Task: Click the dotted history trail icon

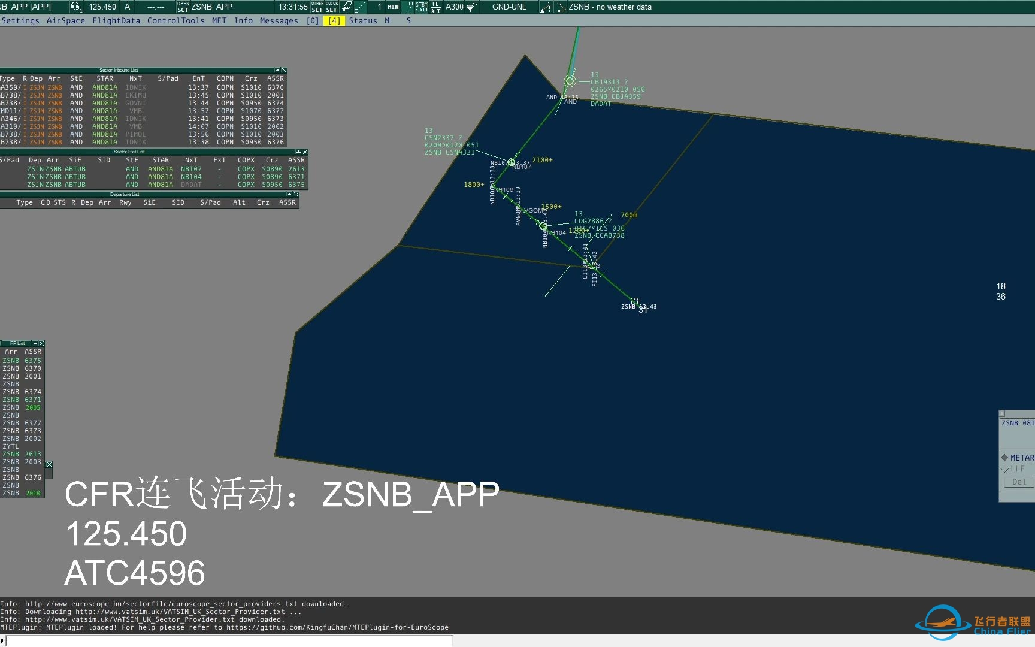Action: (407, 7)
